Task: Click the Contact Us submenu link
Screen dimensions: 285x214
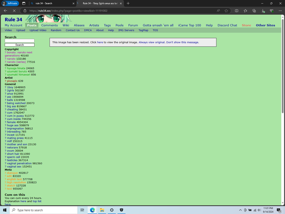Action: (x=72, y=30)
